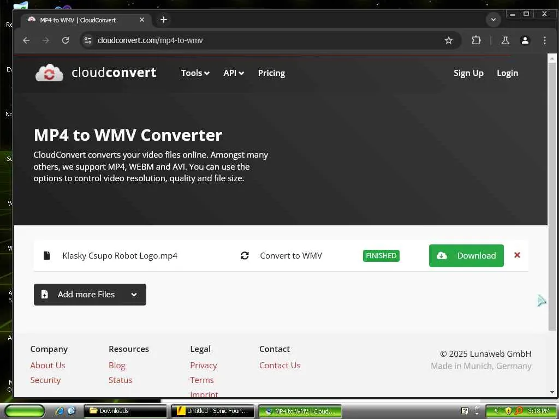
Task: Open the tab search dropdown arrow
Action: coord(493,20)
